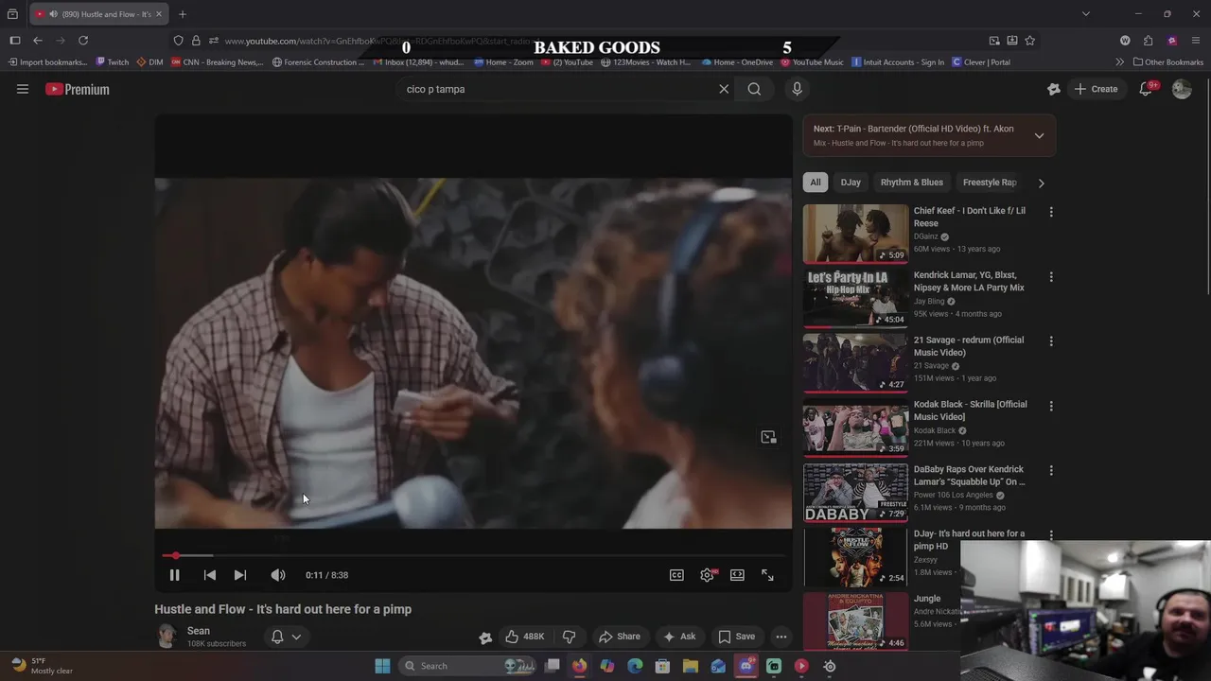Screen dimensions: 1211x681
Task: Open the YouTube guide hamburger menu
Action: [23, 89]
